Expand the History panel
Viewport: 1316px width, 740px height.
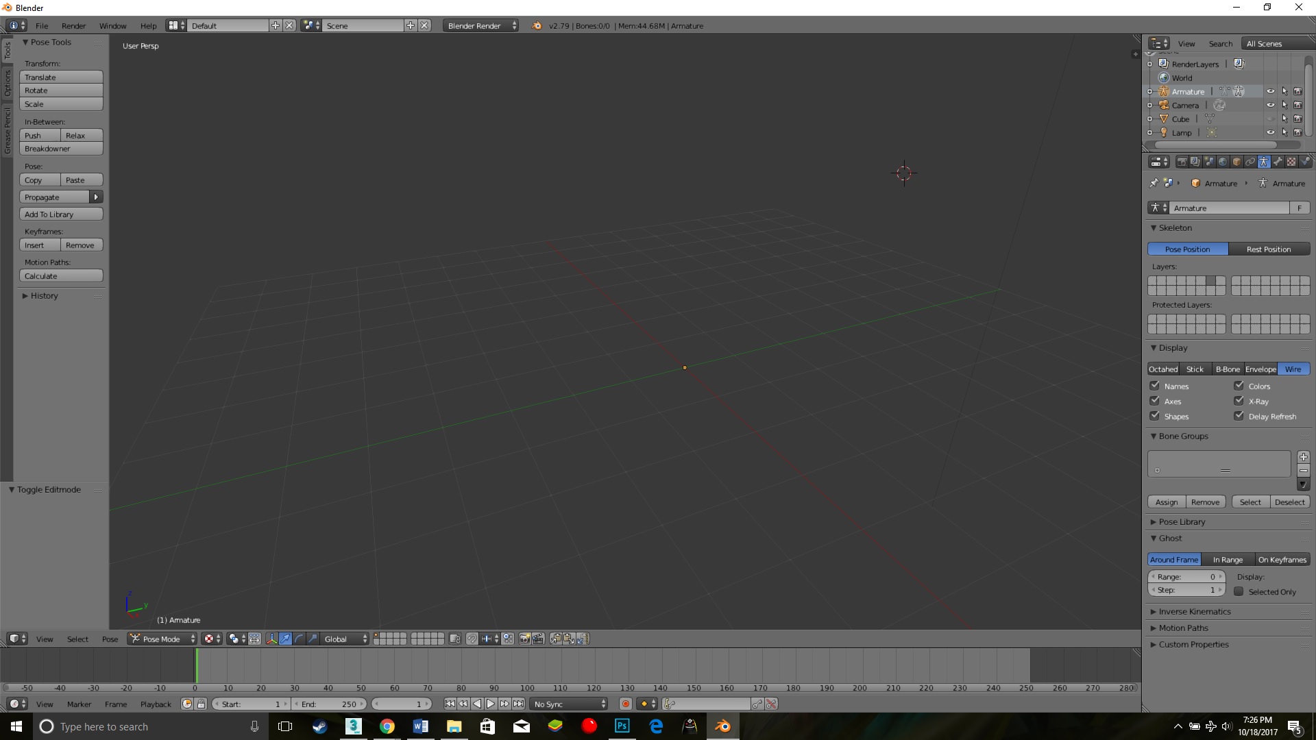[x=44, y=295]
